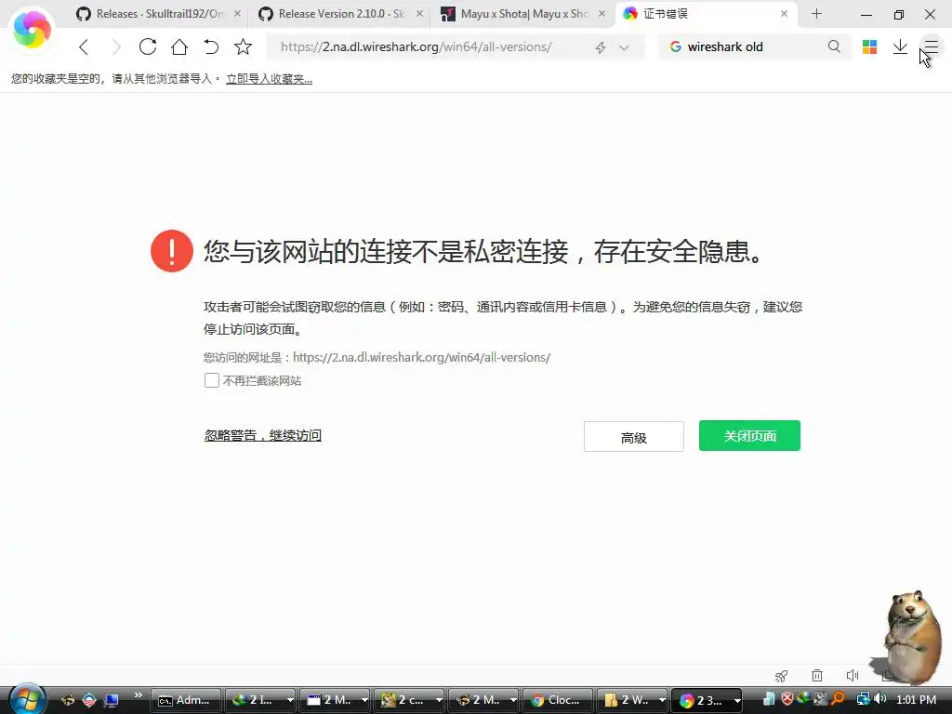Open the 2 I... taskbar group
This screenshot has height=714, width=952.
(260, 700)
